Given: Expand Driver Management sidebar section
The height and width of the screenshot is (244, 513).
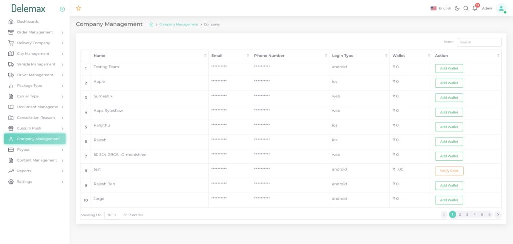Looking at the screenshot, I should click(35, 75).
